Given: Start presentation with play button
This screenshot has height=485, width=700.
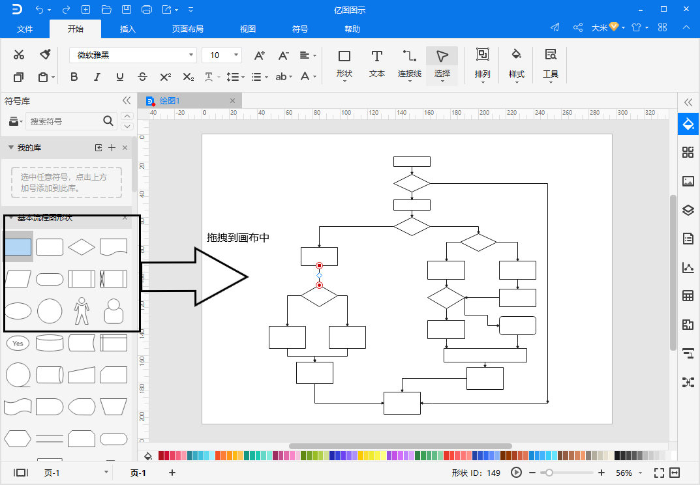Looking at the screenshot, I should click(x=516, y=473).
